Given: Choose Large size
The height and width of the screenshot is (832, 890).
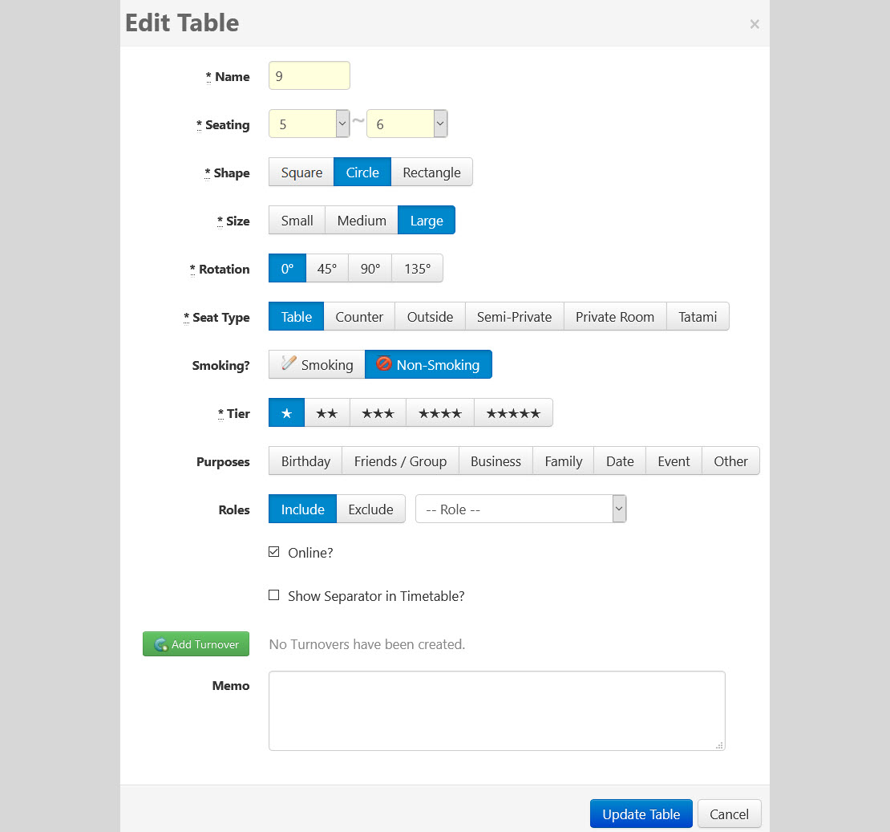Looking at the screenshot, I should tap(427, 221).
